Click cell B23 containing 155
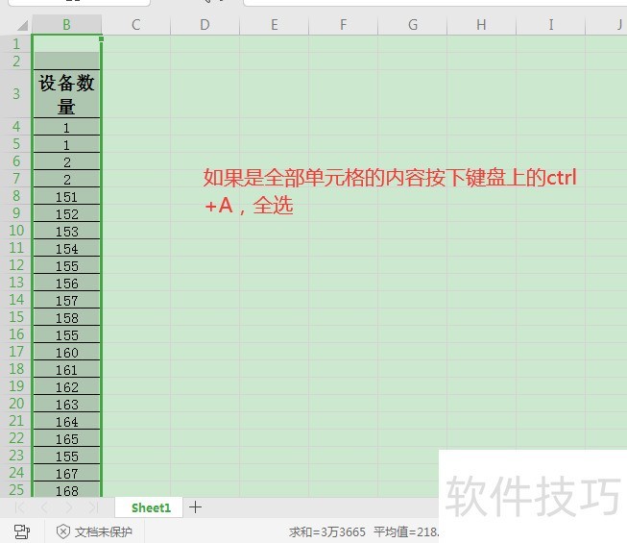Image resolution: width=627 pixels, height=543 pixels. [67, 456]
